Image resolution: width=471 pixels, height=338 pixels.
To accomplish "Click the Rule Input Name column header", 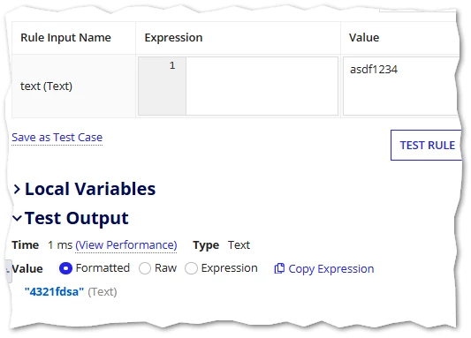I will (x=65, y=37).
